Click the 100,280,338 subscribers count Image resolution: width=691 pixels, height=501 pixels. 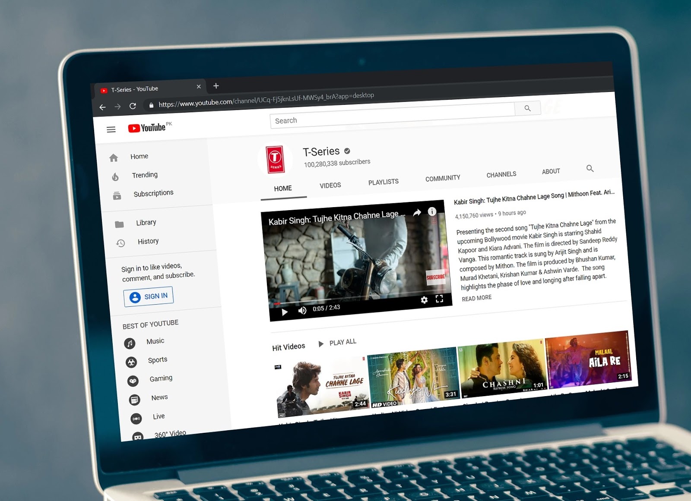337,163
